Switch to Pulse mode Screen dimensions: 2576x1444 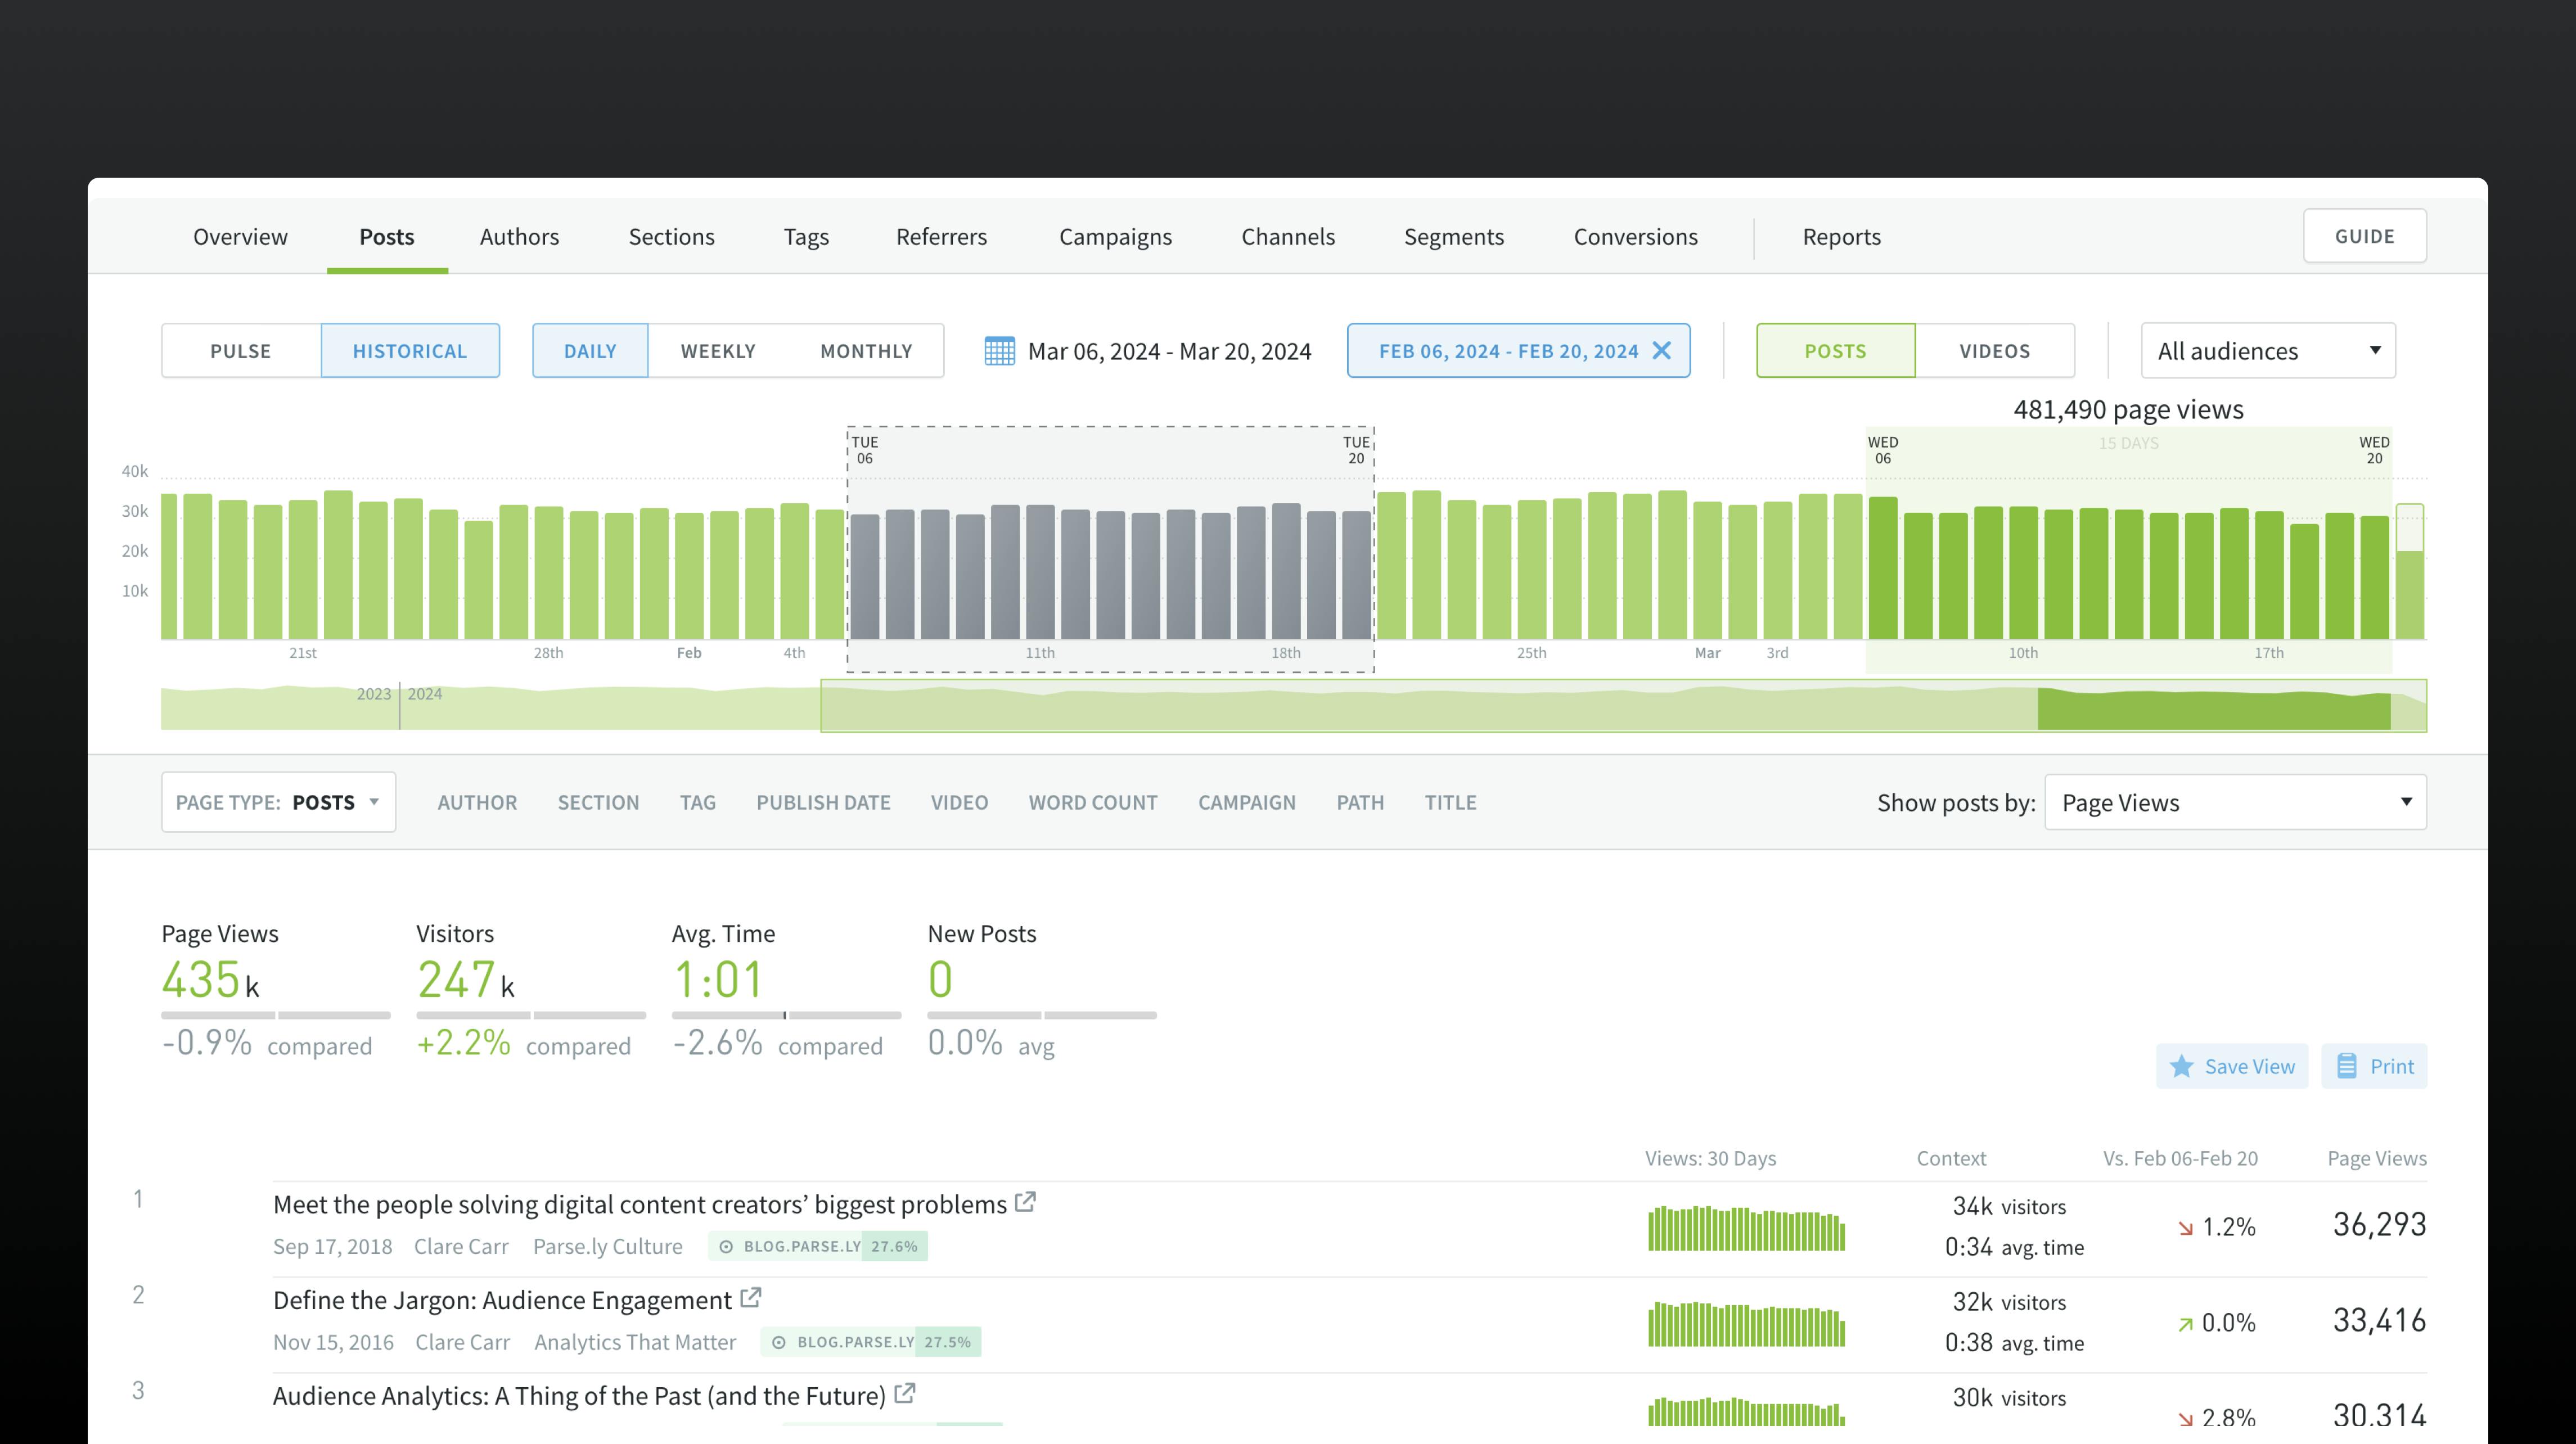(x=241, y=351)
